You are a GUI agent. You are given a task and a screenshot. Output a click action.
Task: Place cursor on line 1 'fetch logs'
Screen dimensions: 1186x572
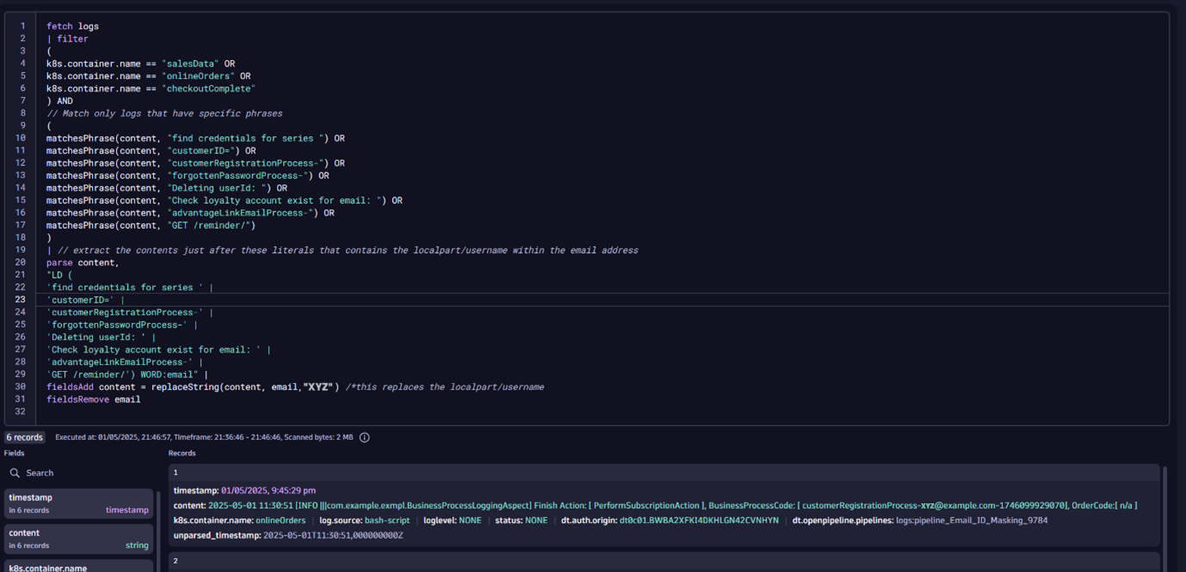pos(73,27)
